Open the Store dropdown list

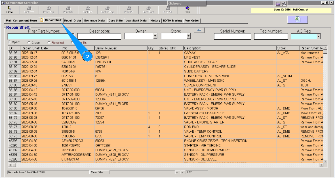(x=188, y=36)
